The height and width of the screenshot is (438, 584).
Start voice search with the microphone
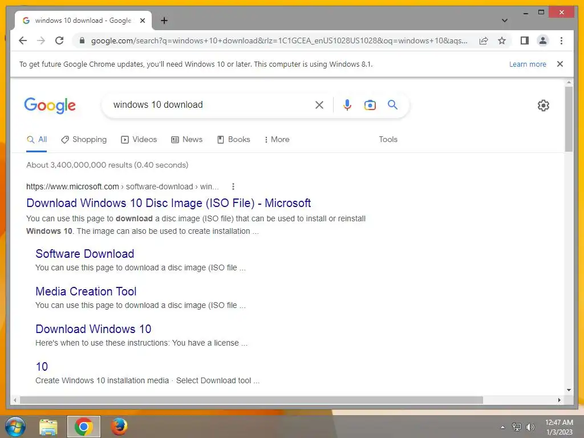click(347, 105)
